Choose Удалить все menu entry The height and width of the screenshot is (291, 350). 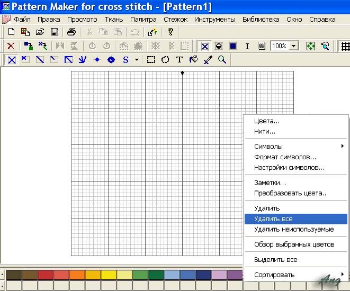(296, 219)
